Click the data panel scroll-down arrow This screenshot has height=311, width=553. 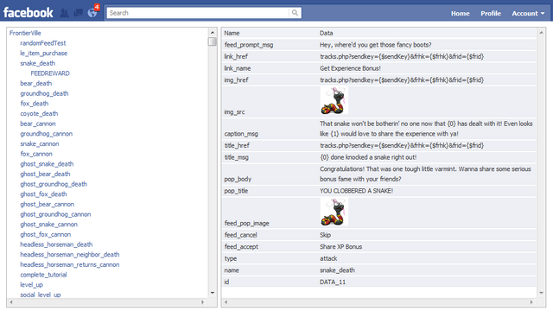(542, 293)
